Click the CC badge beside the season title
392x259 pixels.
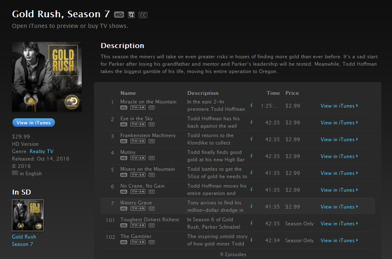pyautogui.click(x=143, y=15)
